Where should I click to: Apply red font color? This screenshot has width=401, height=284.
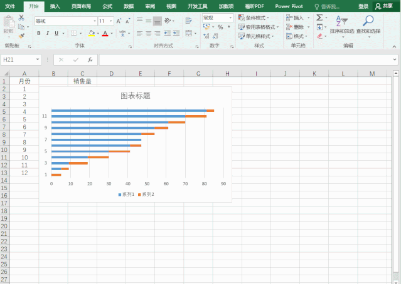click(105, 33)
